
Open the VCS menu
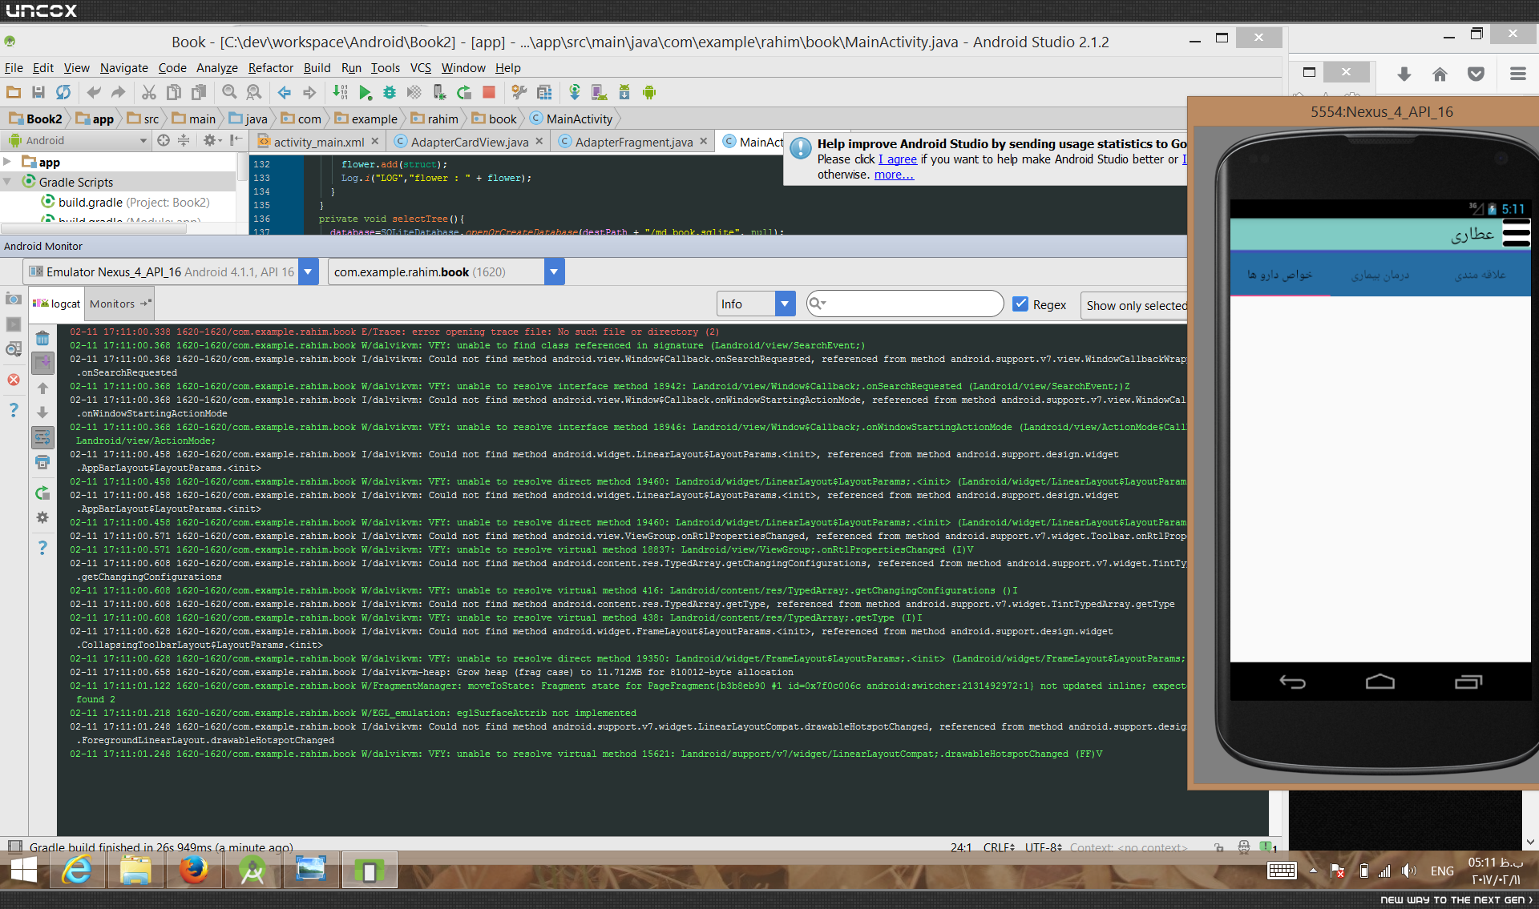pyautogui.click(x=420, y=68)
